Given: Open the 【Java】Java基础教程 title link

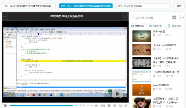Looking at the screenshot, I should coord(165,45).
